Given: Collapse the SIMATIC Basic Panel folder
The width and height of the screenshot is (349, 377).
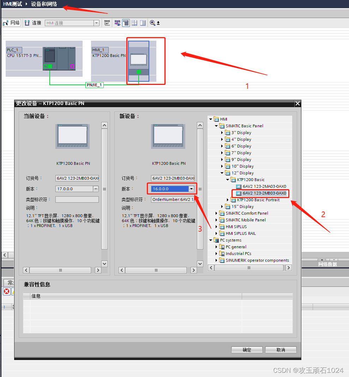Looking at the screenshot, I should point(216,126).
